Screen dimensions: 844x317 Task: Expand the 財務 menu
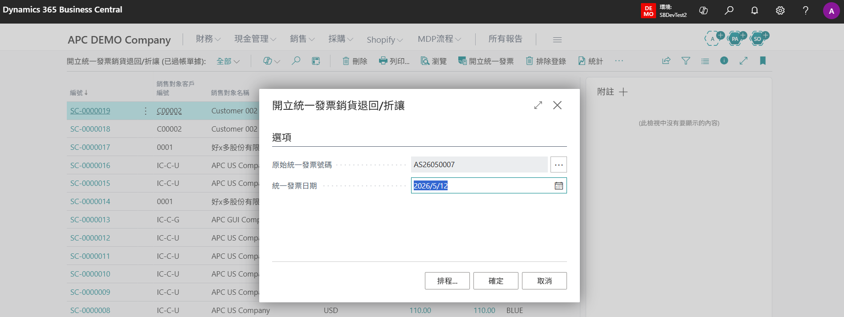point(208,39)
